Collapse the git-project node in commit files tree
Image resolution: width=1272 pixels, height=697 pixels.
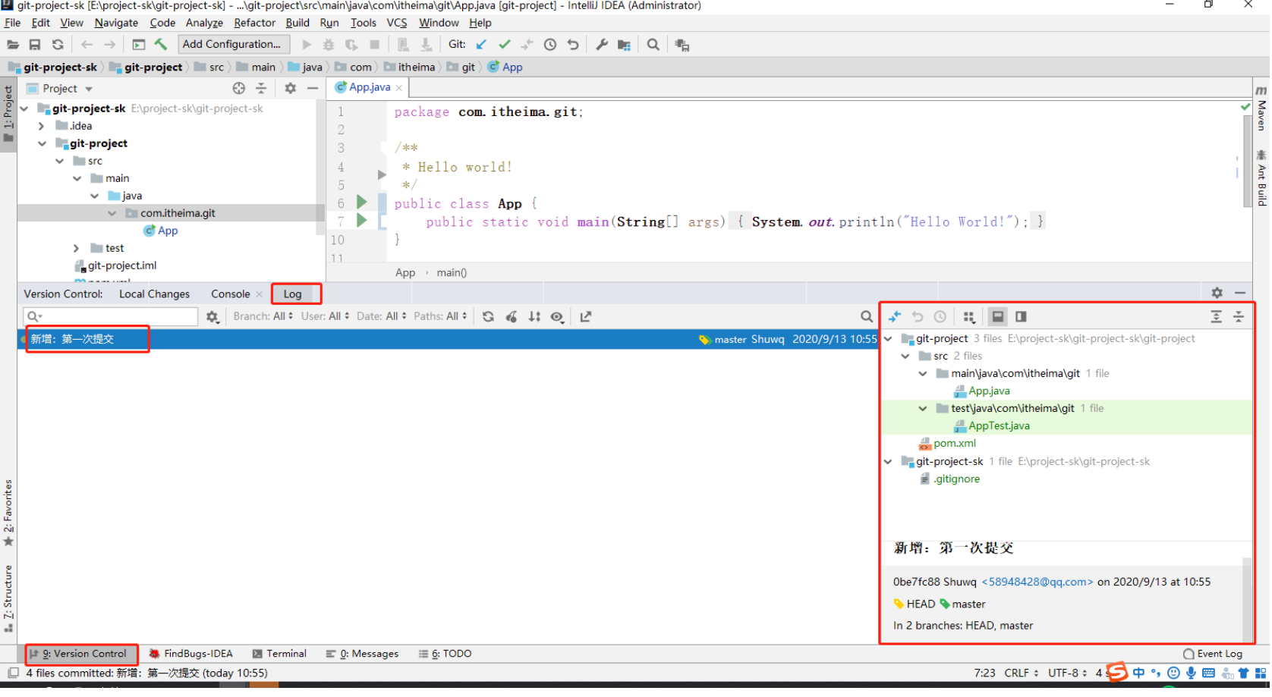pyautogui.click(x=889, y=339)
